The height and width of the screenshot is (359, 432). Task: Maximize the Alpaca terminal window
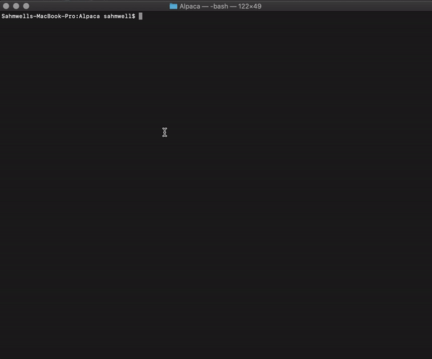pyautogui.click(x=26, y=6)
